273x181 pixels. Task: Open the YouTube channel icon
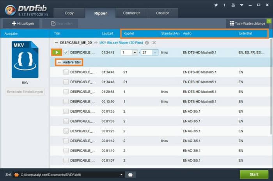tap(233, 5)
